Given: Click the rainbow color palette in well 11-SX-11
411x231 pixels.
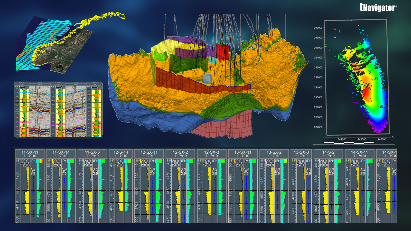Looking at the screenshot, I should point(40,161).
